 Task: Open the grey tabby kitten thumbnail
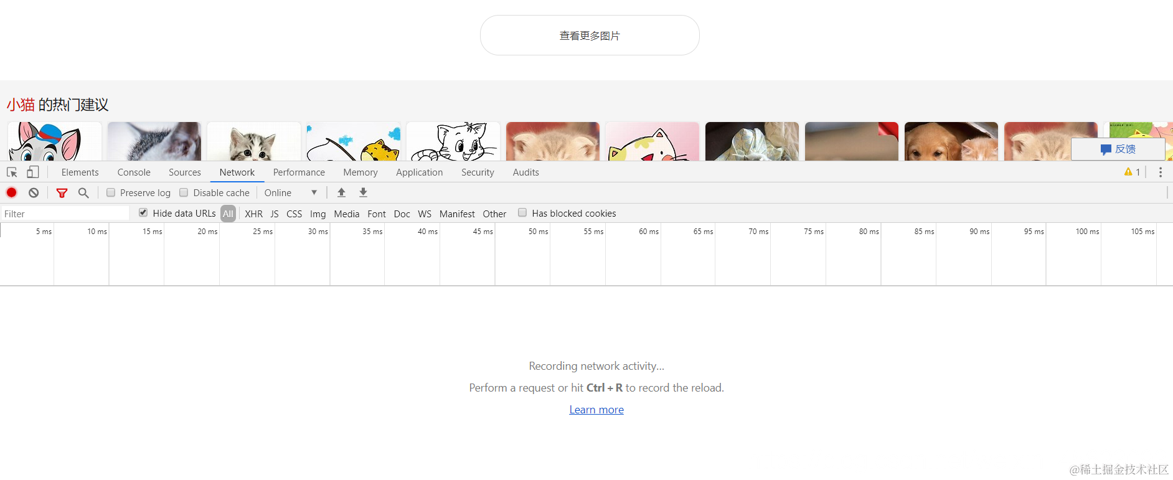pyautogui.click(x=254, y=141)
